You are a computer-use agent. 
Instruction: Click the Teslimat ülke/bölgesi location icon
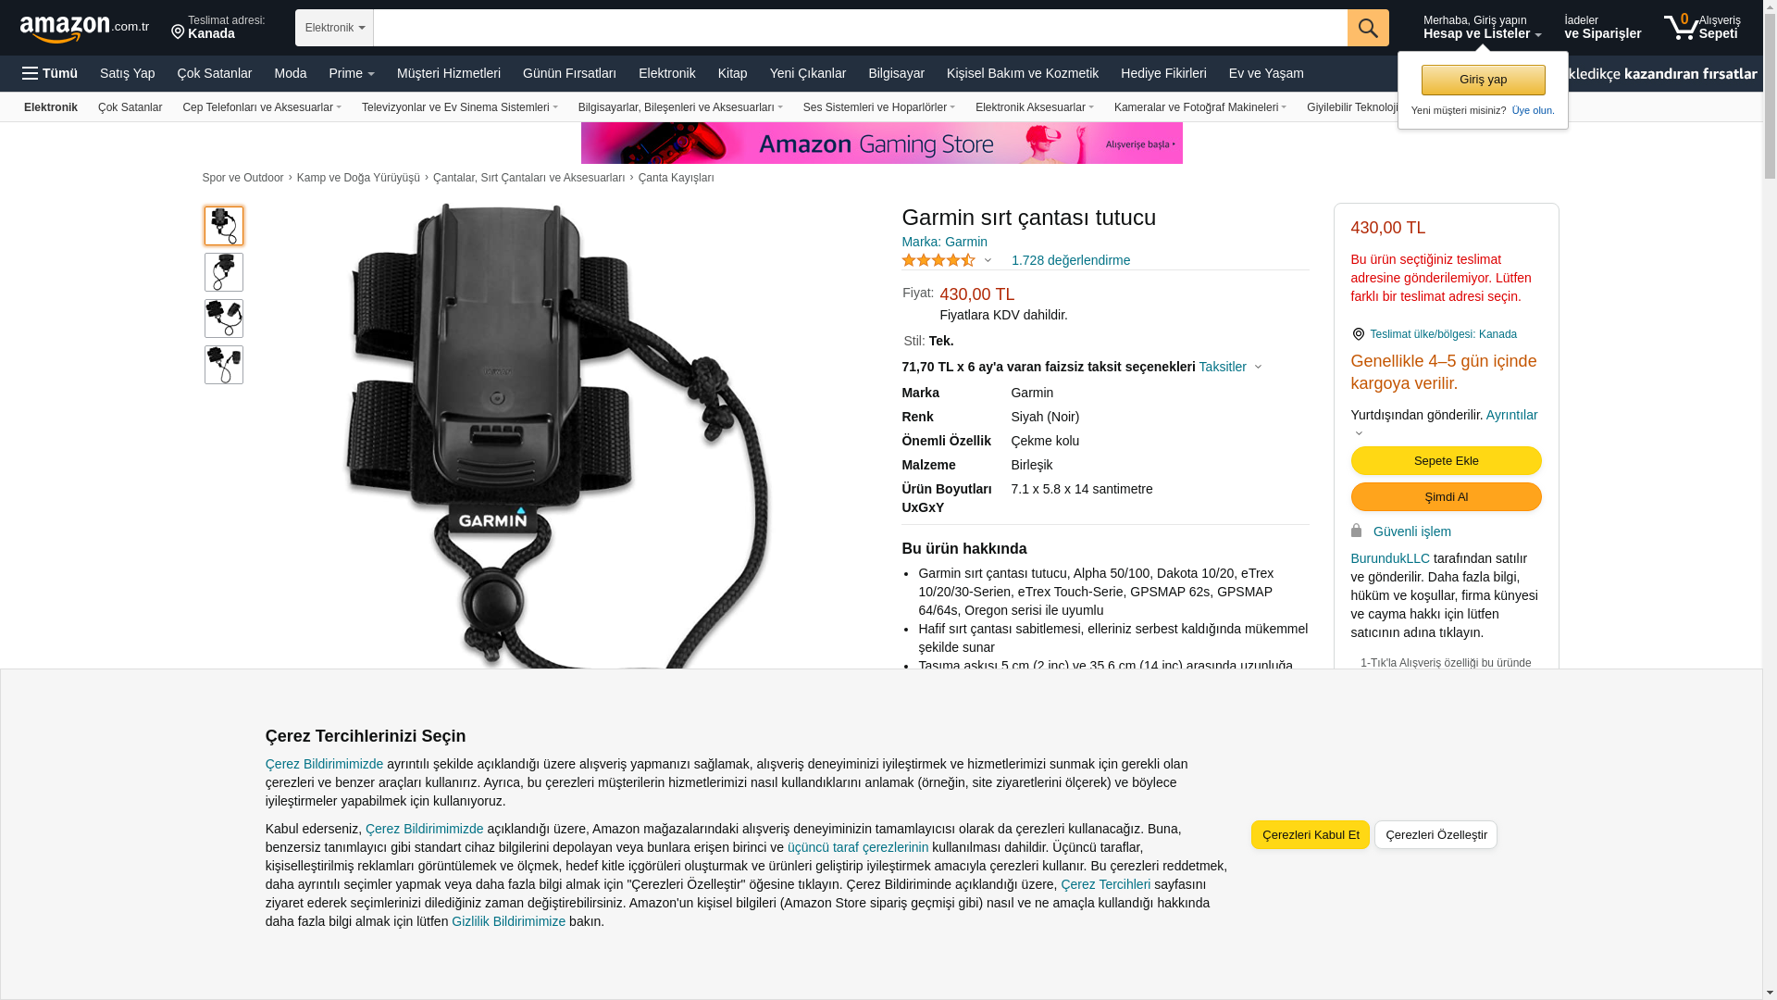pyautogui.click(x=1358, y=334)
